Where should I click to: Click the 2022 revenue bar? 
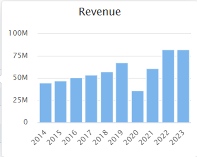click(x=168, y=86)
